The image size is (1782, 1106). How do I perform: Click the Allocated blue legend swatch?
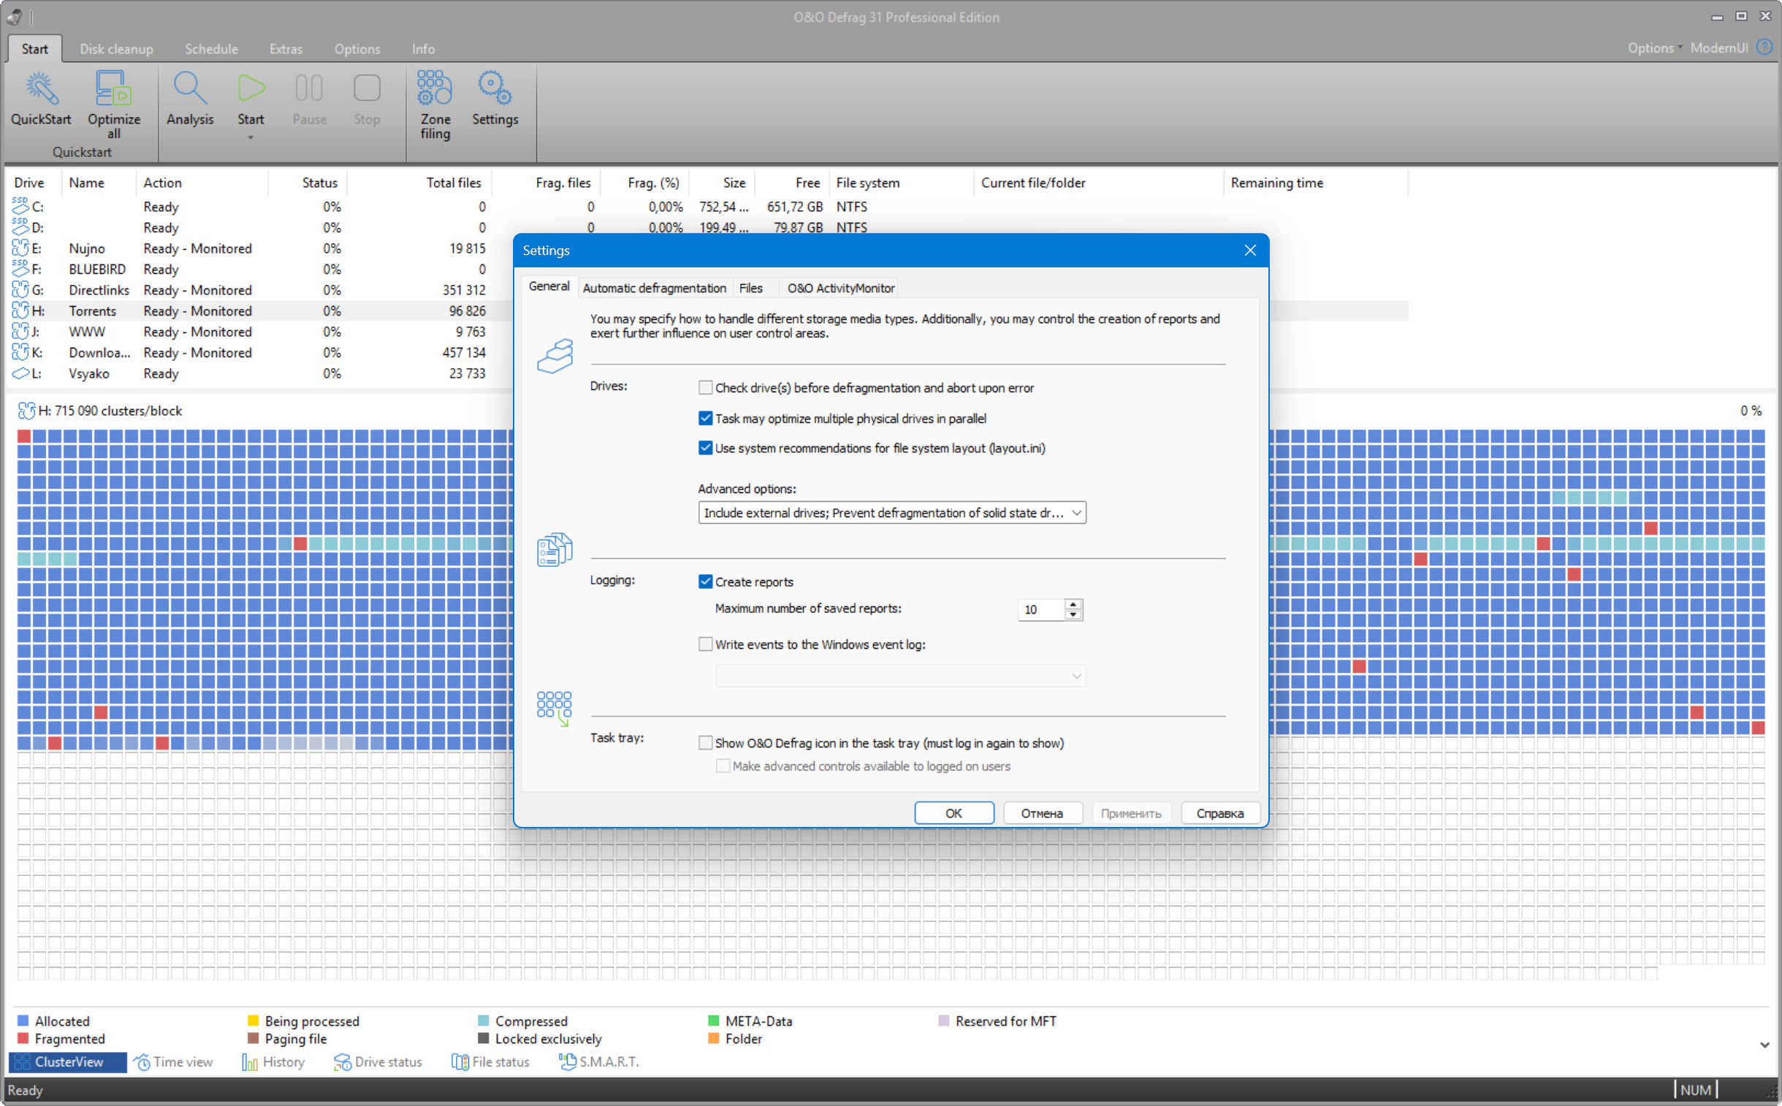tap(23, 1021)
